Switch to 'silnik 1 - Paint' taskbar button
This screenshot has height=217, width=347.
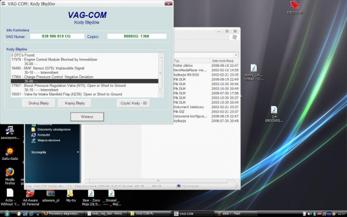coord(236,214)
